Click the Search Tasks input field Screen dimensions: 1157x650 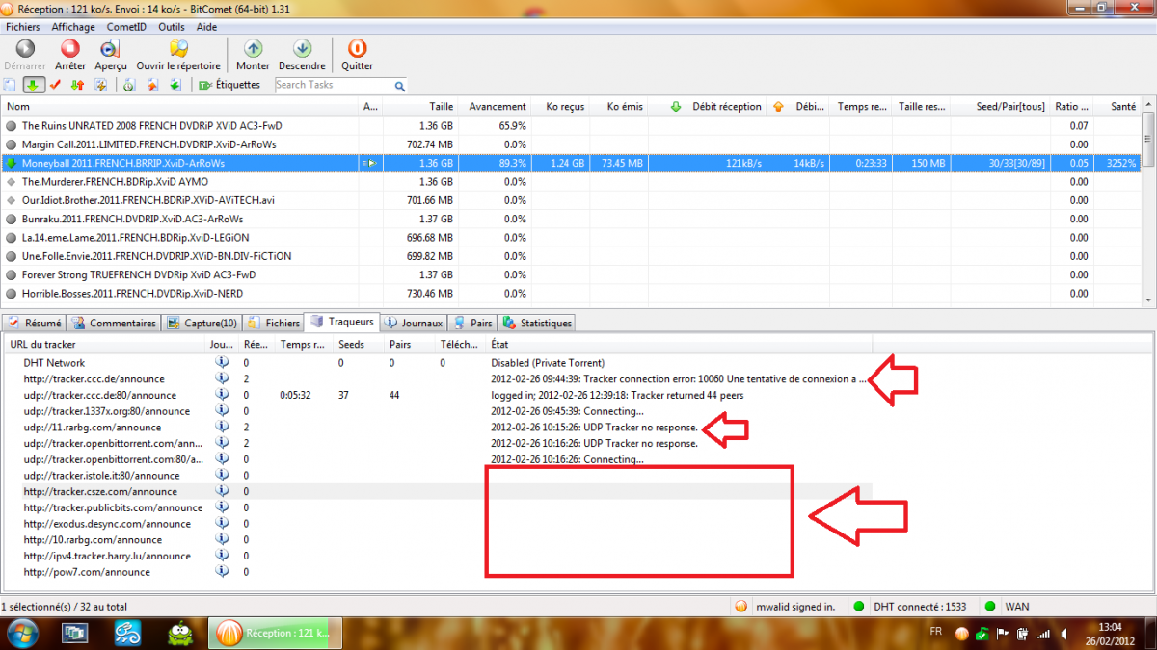[333, 86]
